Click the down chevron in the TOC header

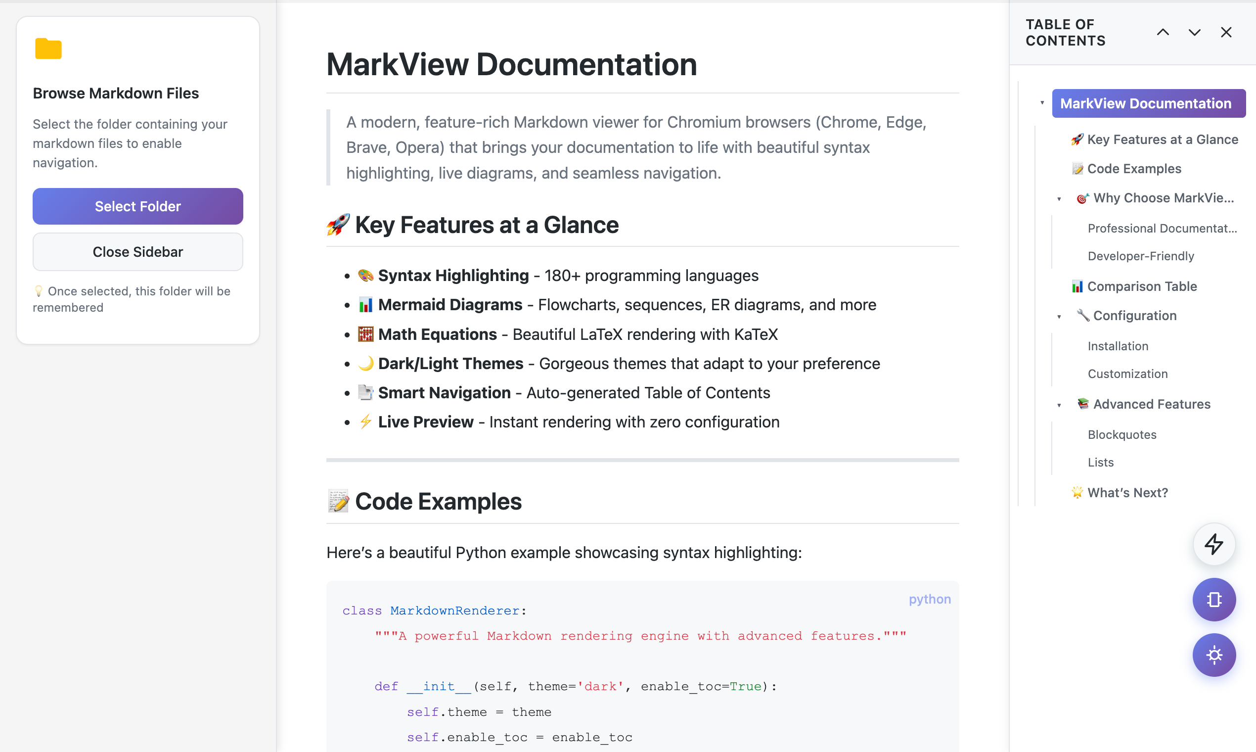pyautogui.click(x=1194, y=33)
